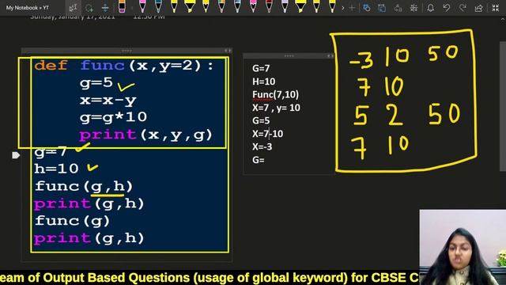Click the note tag marker beside g=7
The height and width of the screenshot is (285, 506).
(16, 155)
